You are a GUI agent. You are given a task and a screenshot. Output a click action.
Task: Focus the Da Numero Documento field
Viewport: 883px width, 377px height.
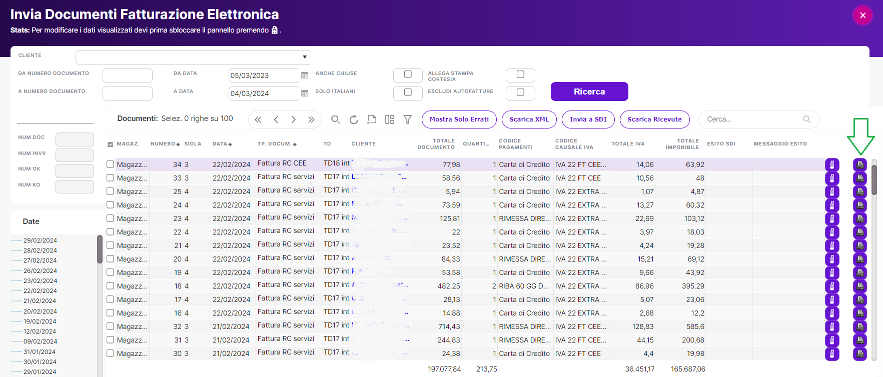pyautogui.click(x=128, y=75)
